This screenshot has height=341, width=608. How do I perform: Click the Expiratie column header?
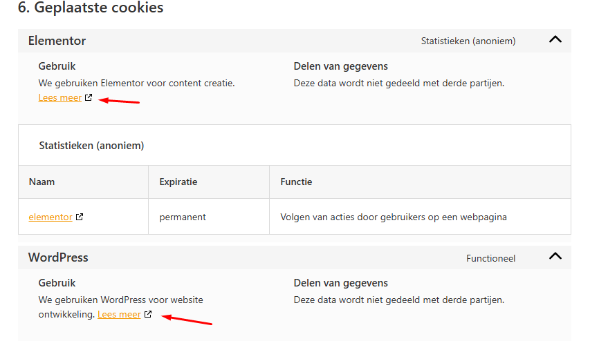pos(178,182)
